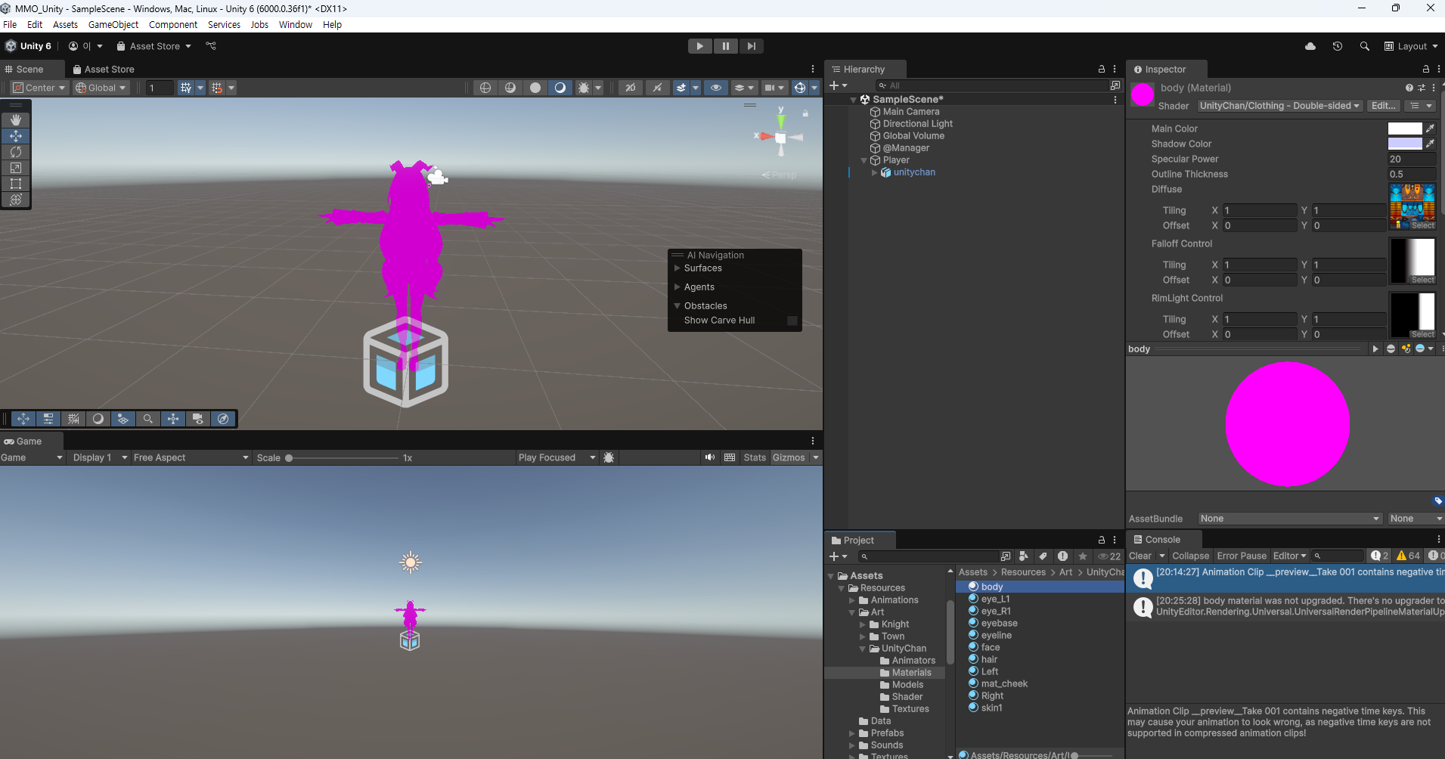Screen dimensions: 1445x759
Task: Click the Shadow Color swatch
Action: (x=1405, y=144)
